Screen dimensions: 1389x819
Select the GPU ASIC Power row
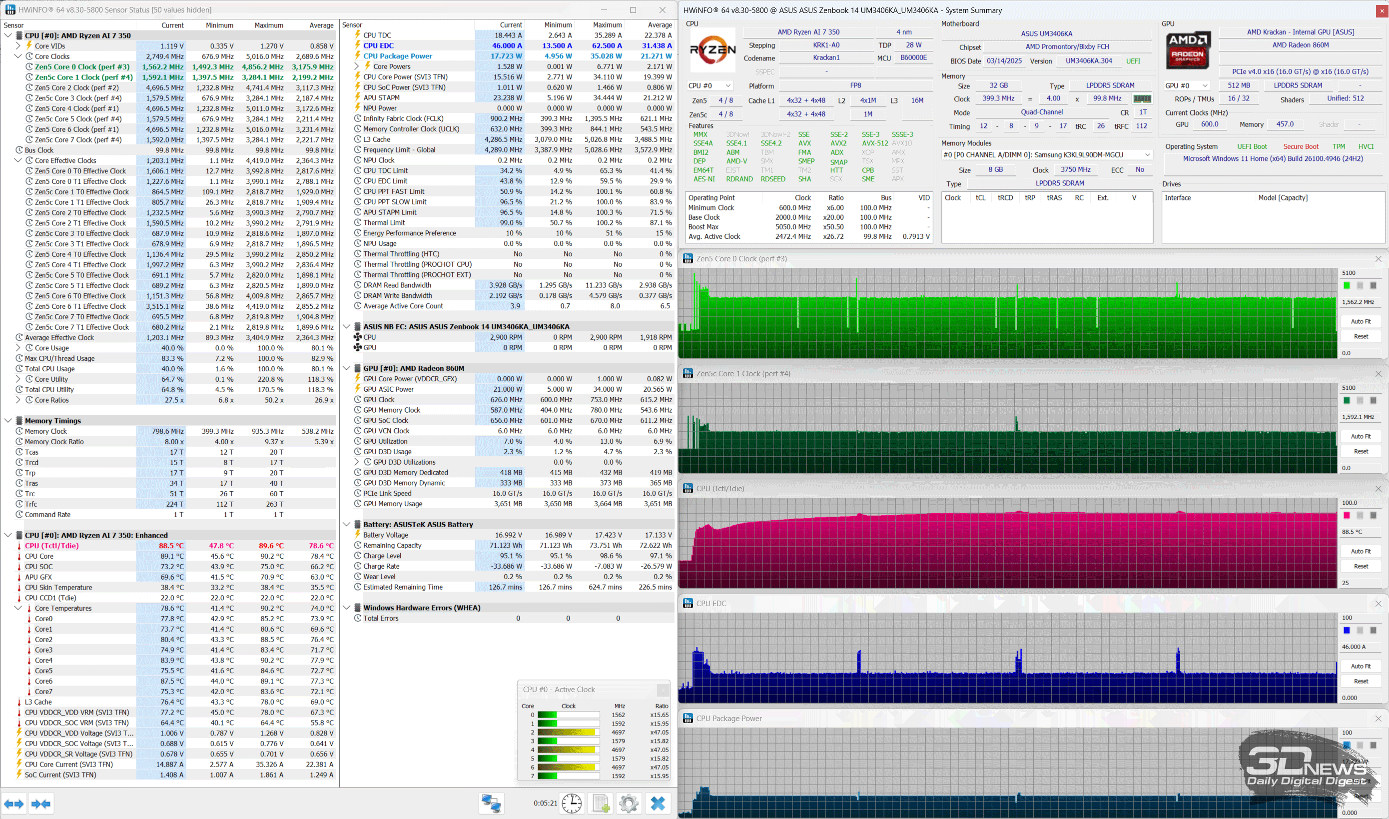point(513,390)
